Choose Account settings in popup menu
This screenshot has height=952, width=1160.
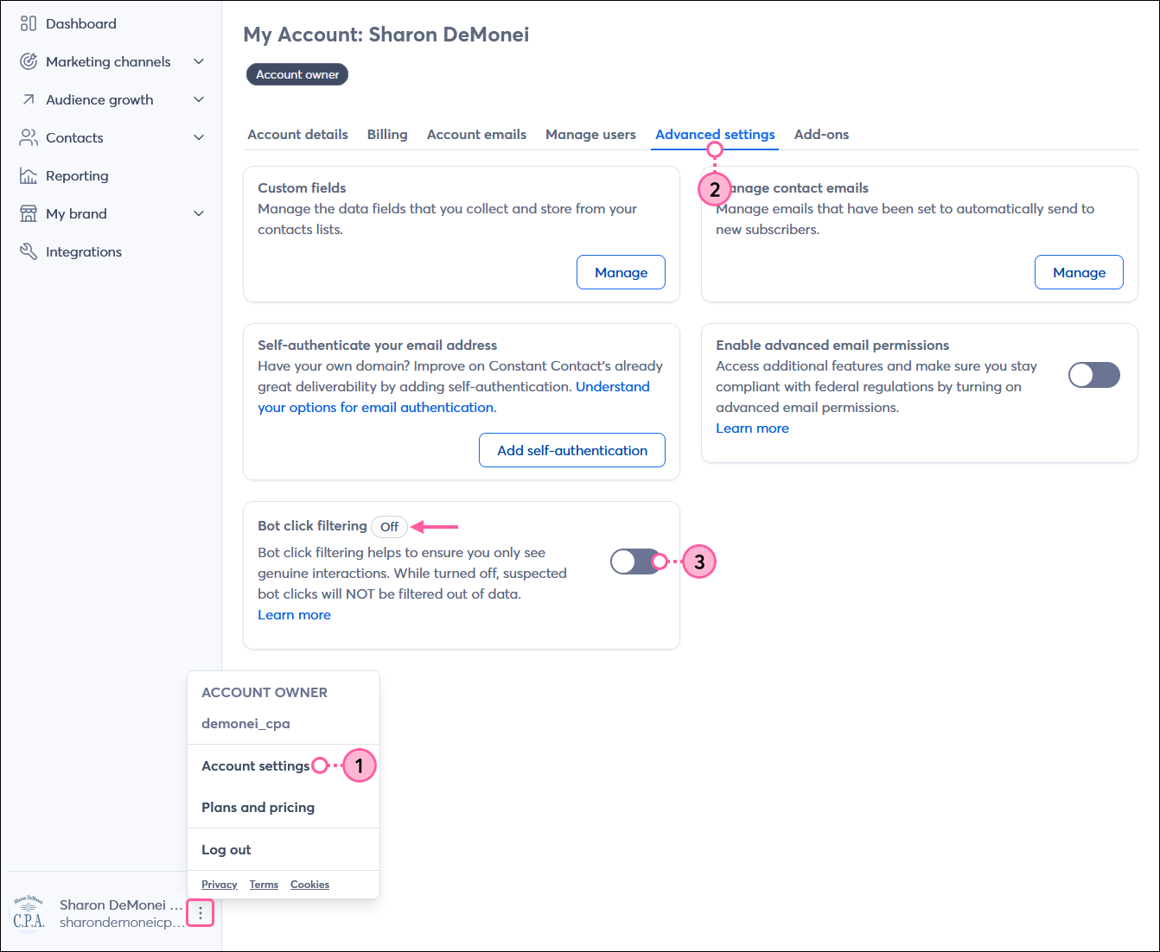pos(255,765)
